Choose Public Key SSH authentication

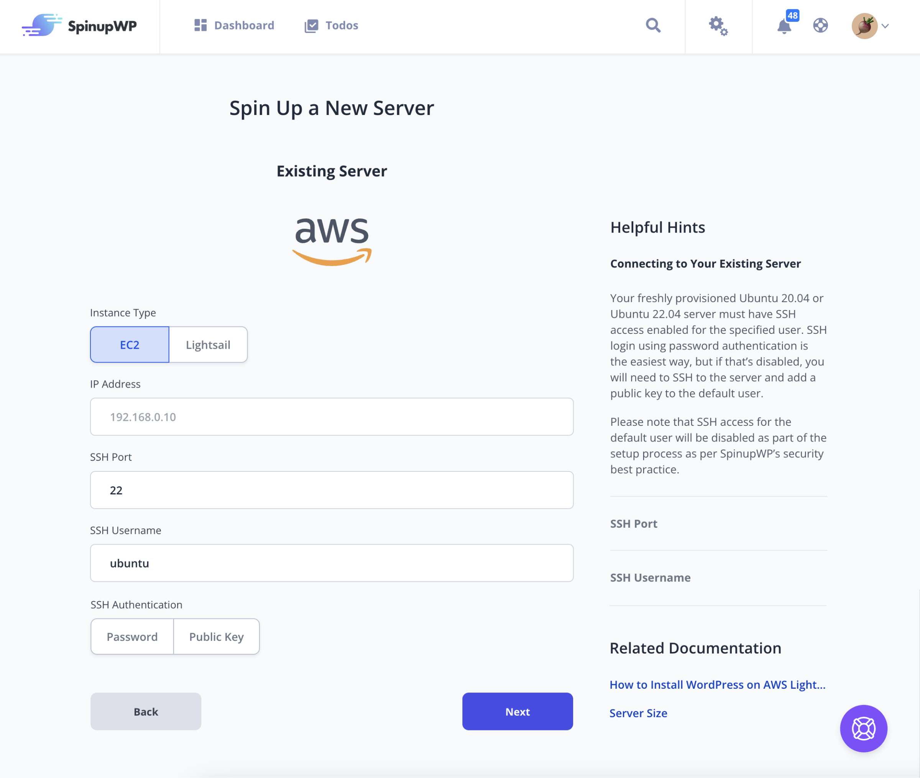coord(217,637)
